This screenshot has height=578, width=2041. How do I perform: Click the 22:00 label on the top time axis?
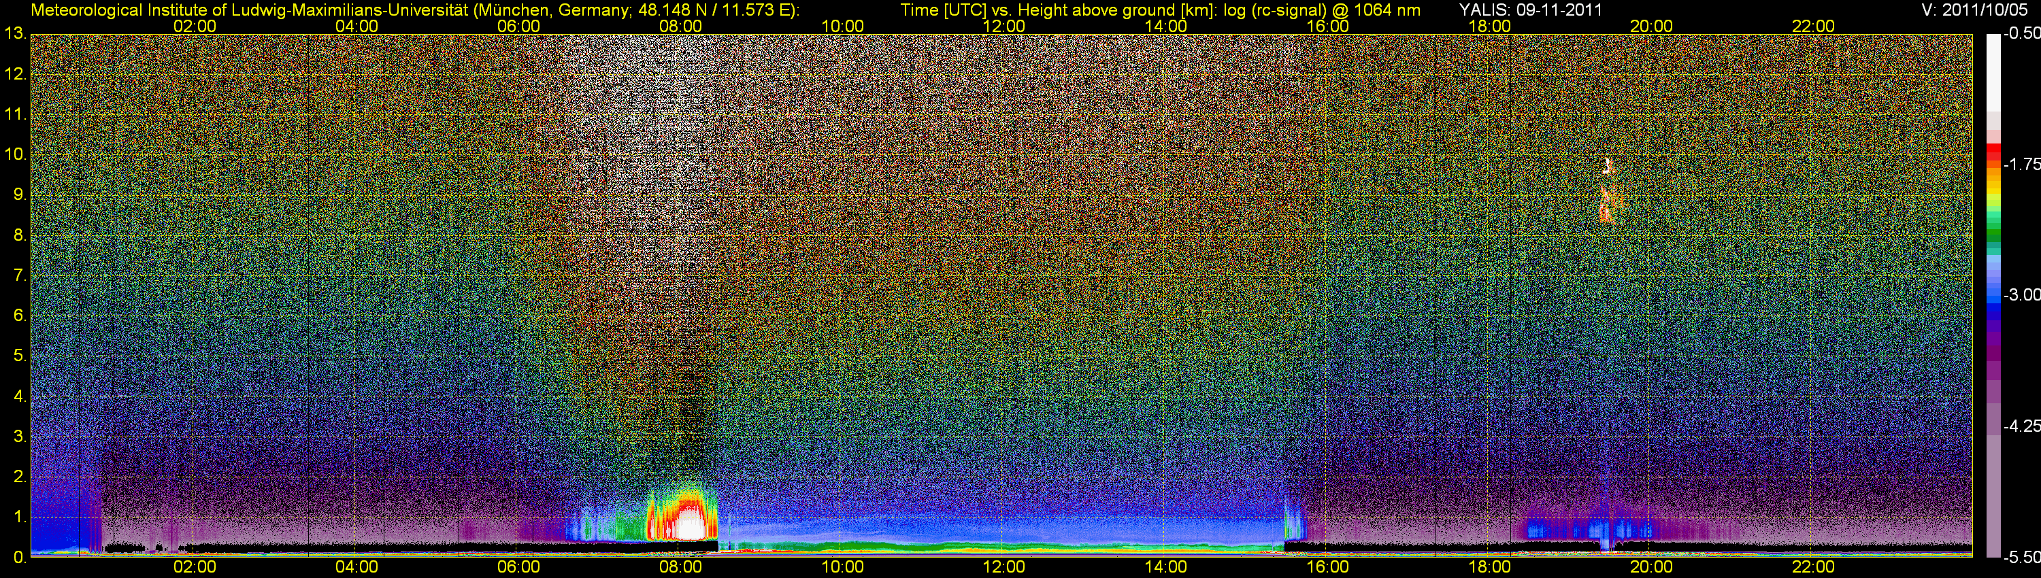1814,26
